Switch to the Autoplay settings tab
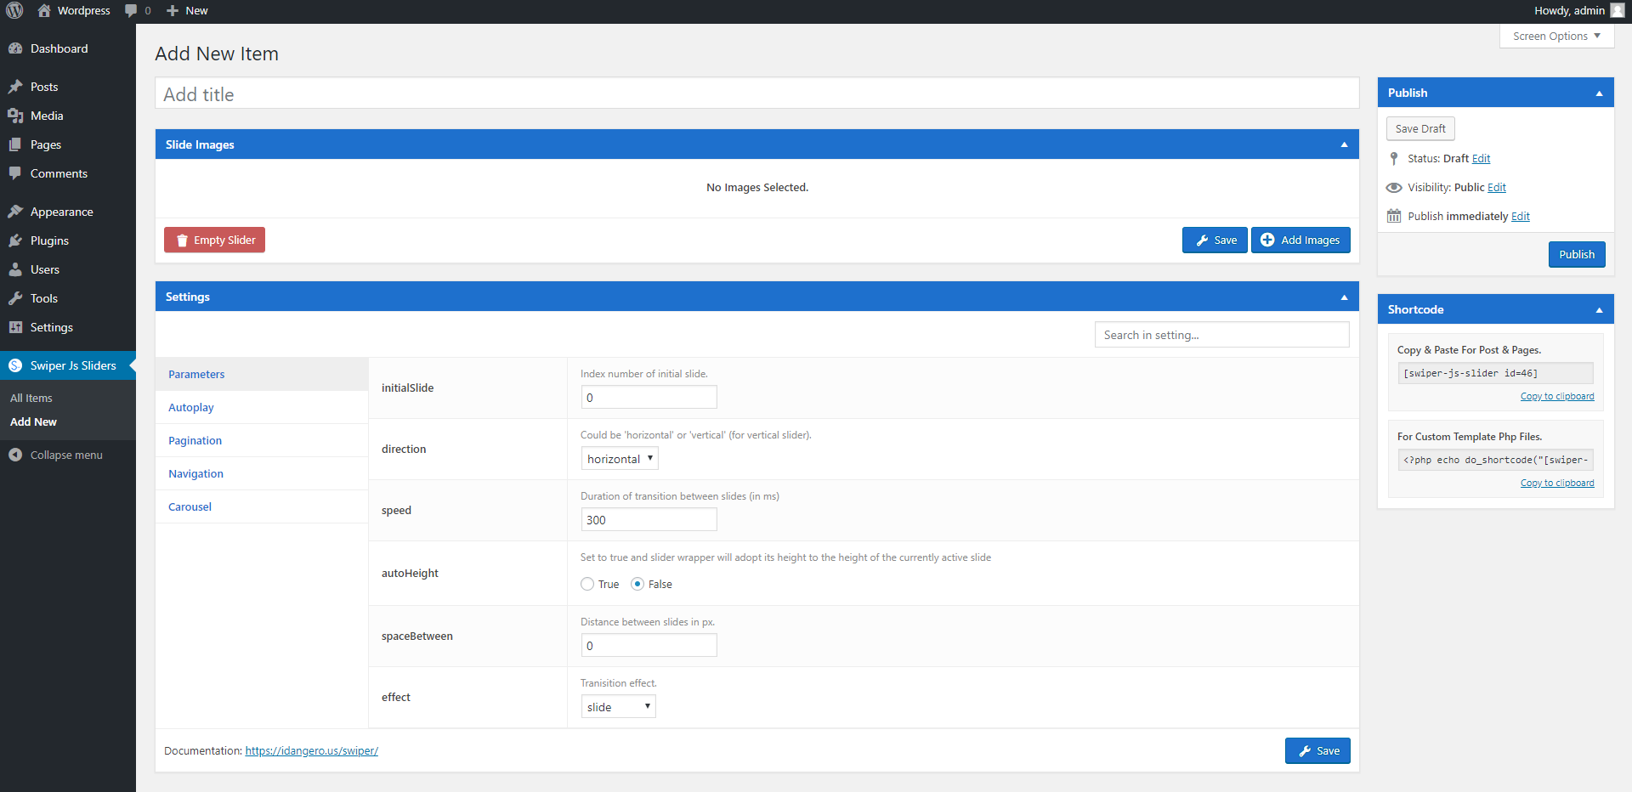Screen dimensions: 1632x792 (x=191, y=408)
